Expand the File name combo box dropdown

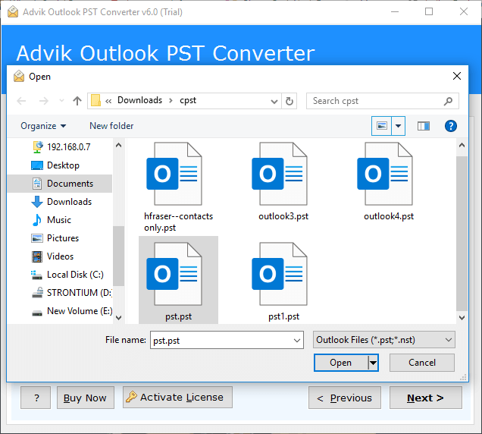(x=297, y=341)
